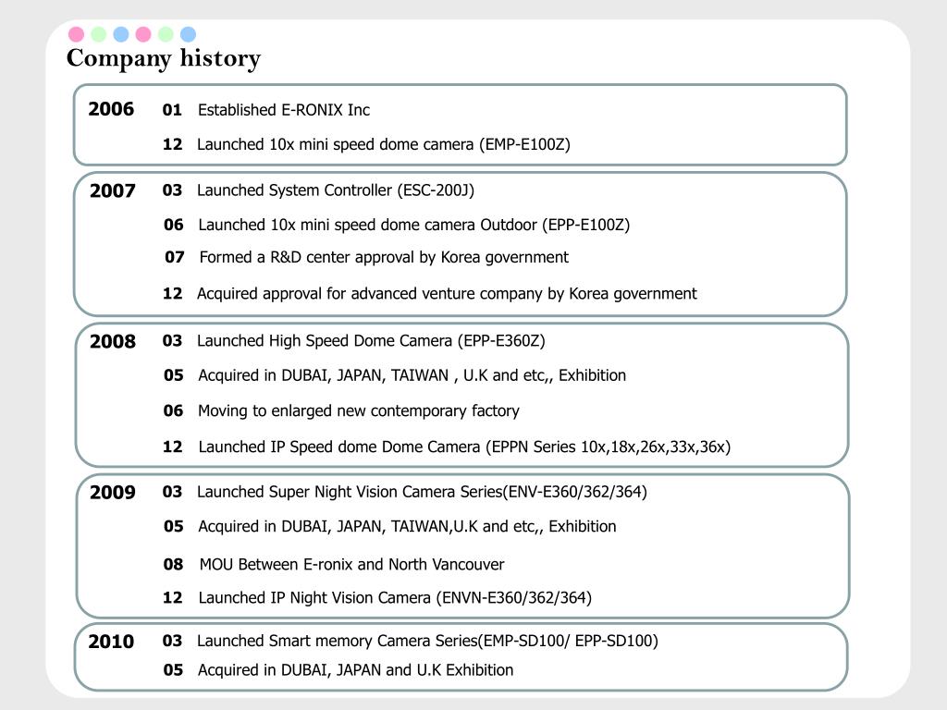Click 2008 exhibition entry mentioning 'U.K and etc'
Screen dimensions: 947x710
pyautogui.click(x=412, y=375)
